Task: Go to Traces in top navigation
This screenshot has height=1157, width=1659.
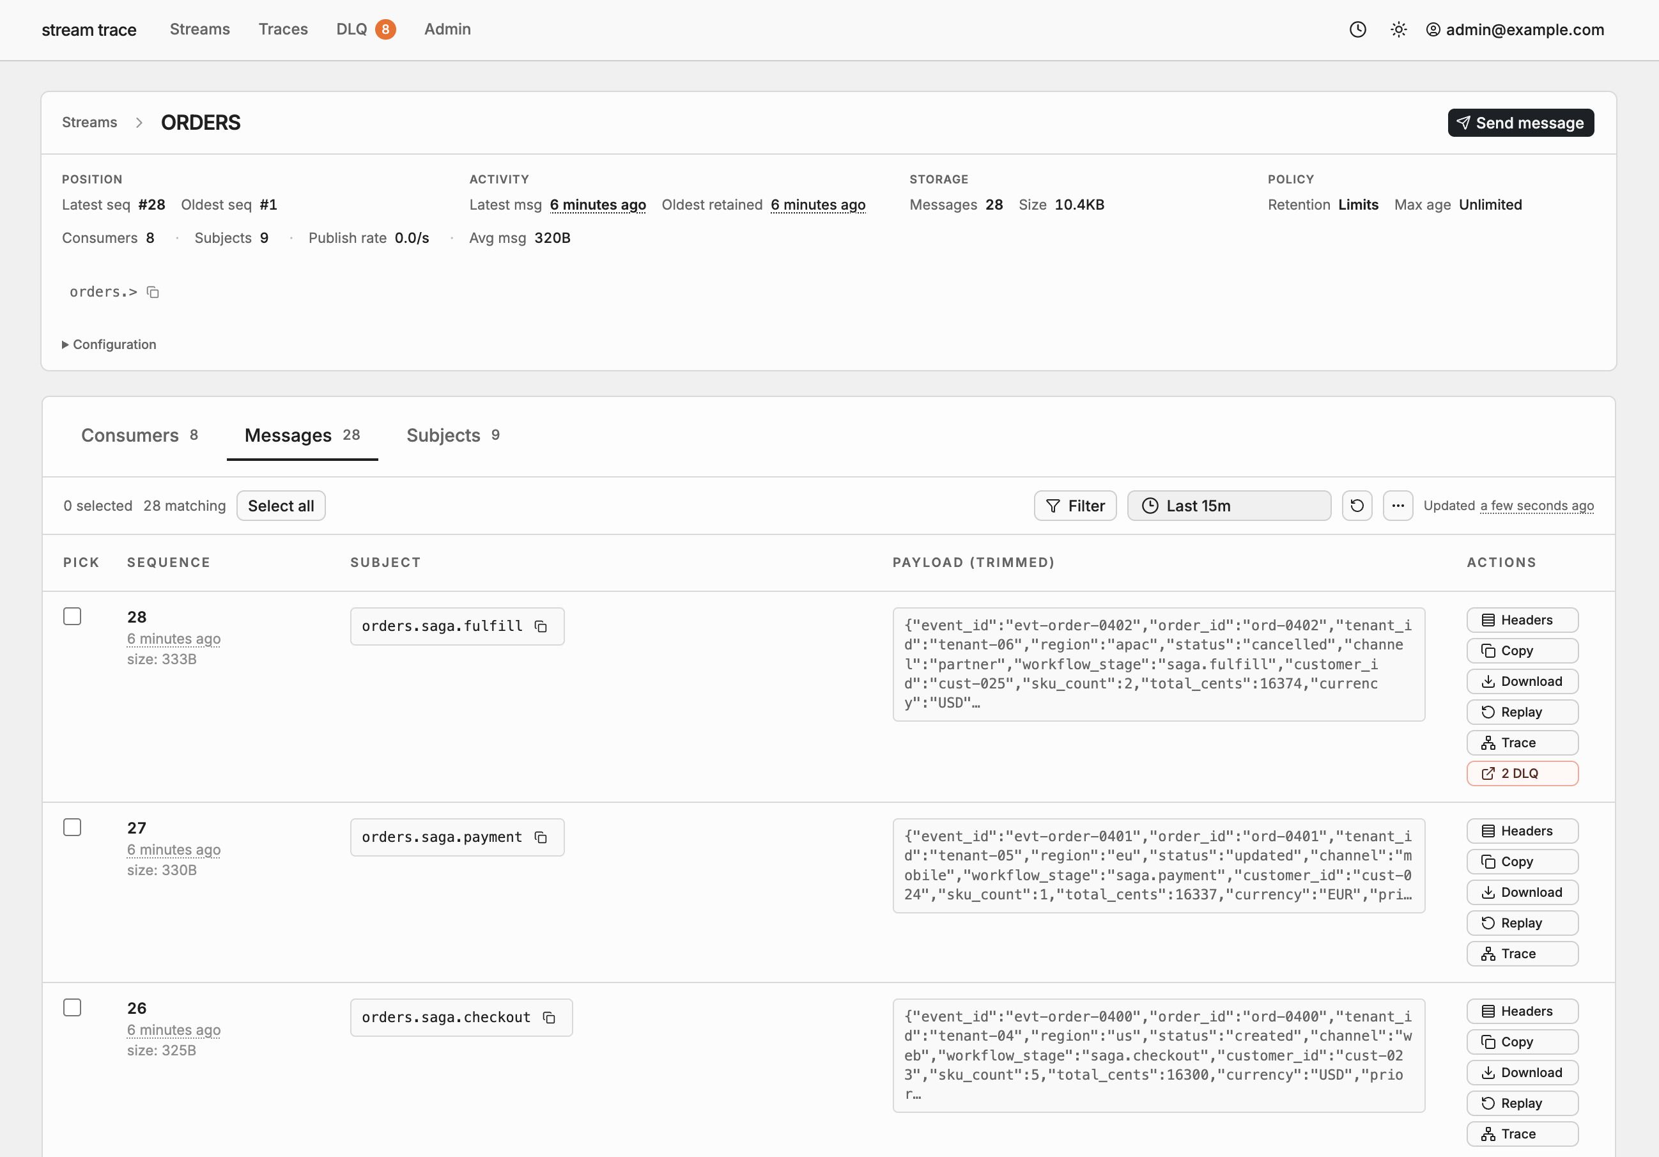Action: tap(283, 29)
